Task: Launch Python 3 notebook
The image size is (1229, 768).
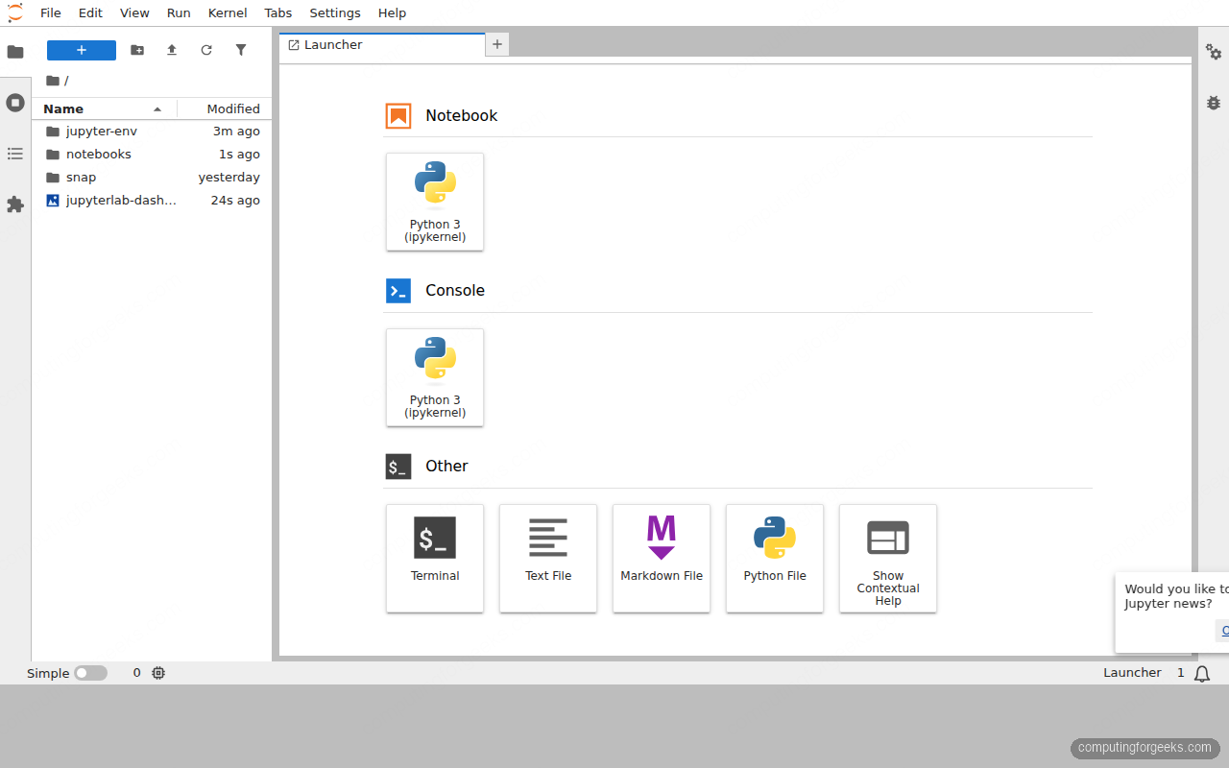Action: click(435, 202)
